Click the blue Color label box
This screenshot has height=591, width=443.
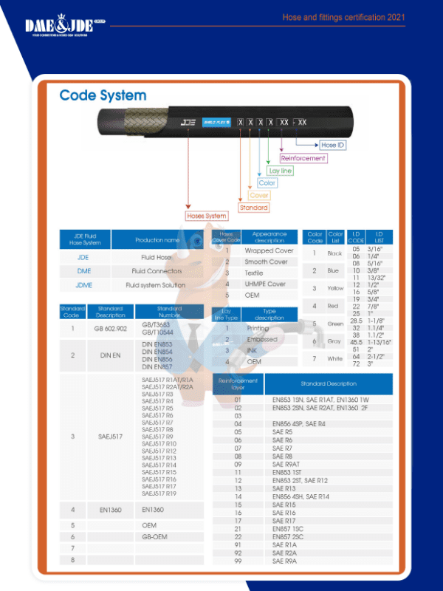tap(267, 182)
